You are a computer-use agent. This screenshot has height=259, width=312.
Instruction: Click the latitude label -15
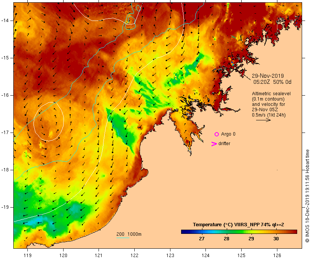click(x=5, y=58)
